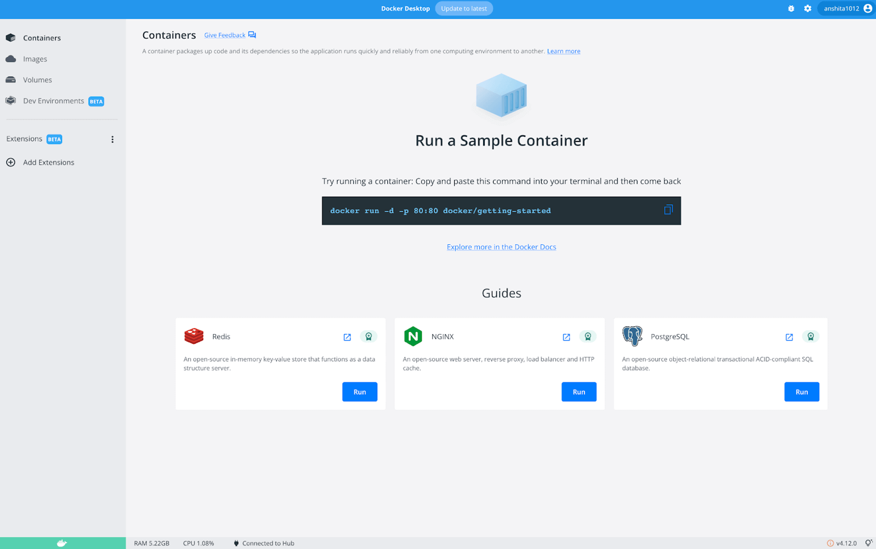Screen dimensions: 876x549
Task: Open Dev Environments section
Action: coord(53,101)
